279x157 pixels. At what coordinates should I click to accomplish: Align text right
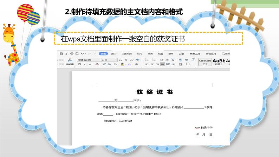click(157, 64)
